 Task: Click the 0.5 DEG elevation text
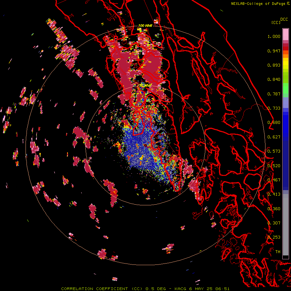pyautogui.click(x=156, y=289)
